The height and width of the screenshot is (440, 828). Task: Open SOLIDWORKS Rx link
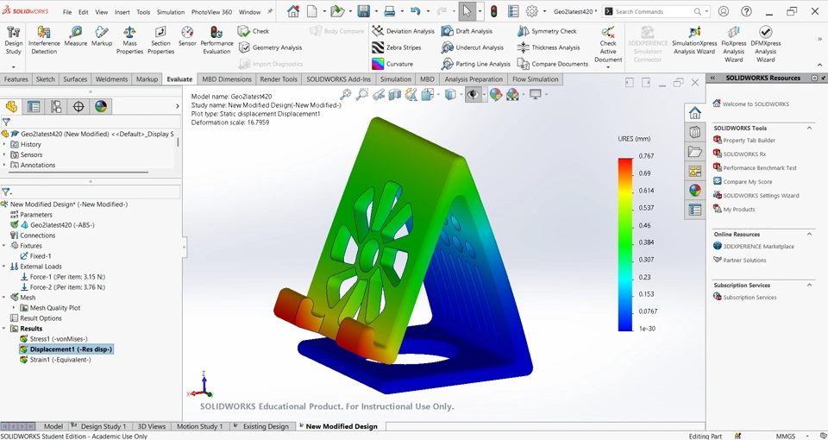[744, 154]
